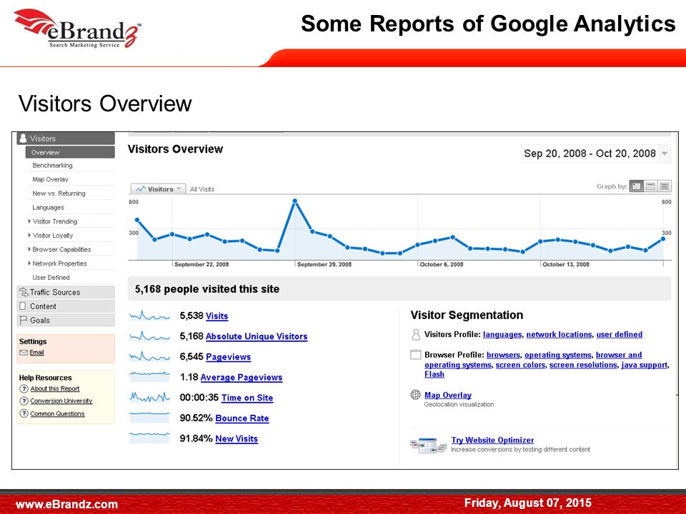Click Try Website Optimizer link

[492, 440]
